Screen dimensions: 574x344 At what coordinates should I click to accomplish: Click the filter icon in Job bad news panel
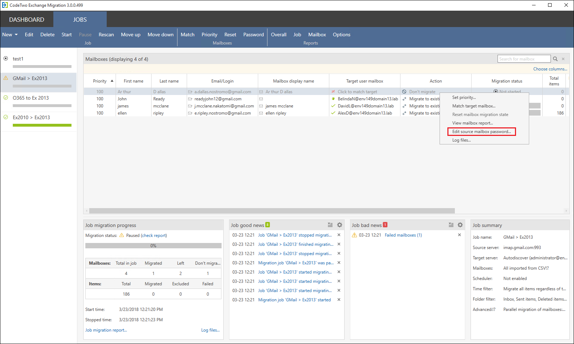[x=451, y=225]
